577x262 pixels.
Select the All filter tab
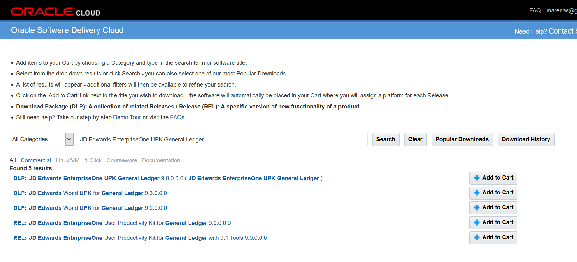tap(13, 160)
